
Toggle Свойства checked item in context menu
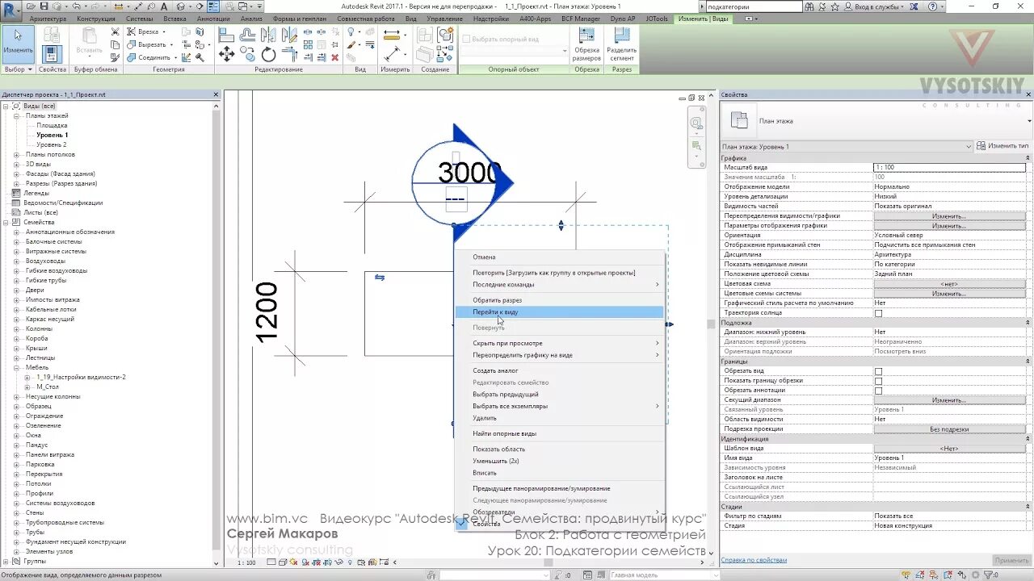[x=558, y=524]
